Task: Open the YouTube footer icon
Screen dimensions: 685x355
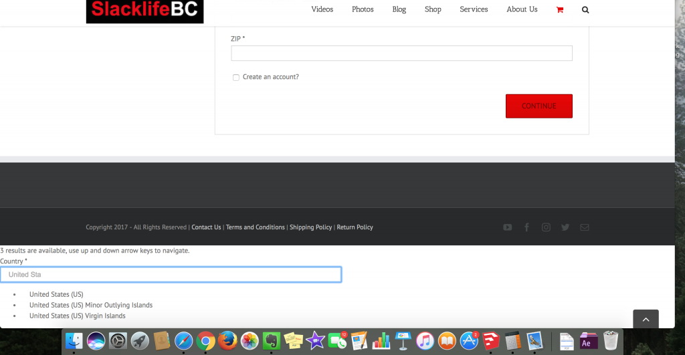Action: 508,227
